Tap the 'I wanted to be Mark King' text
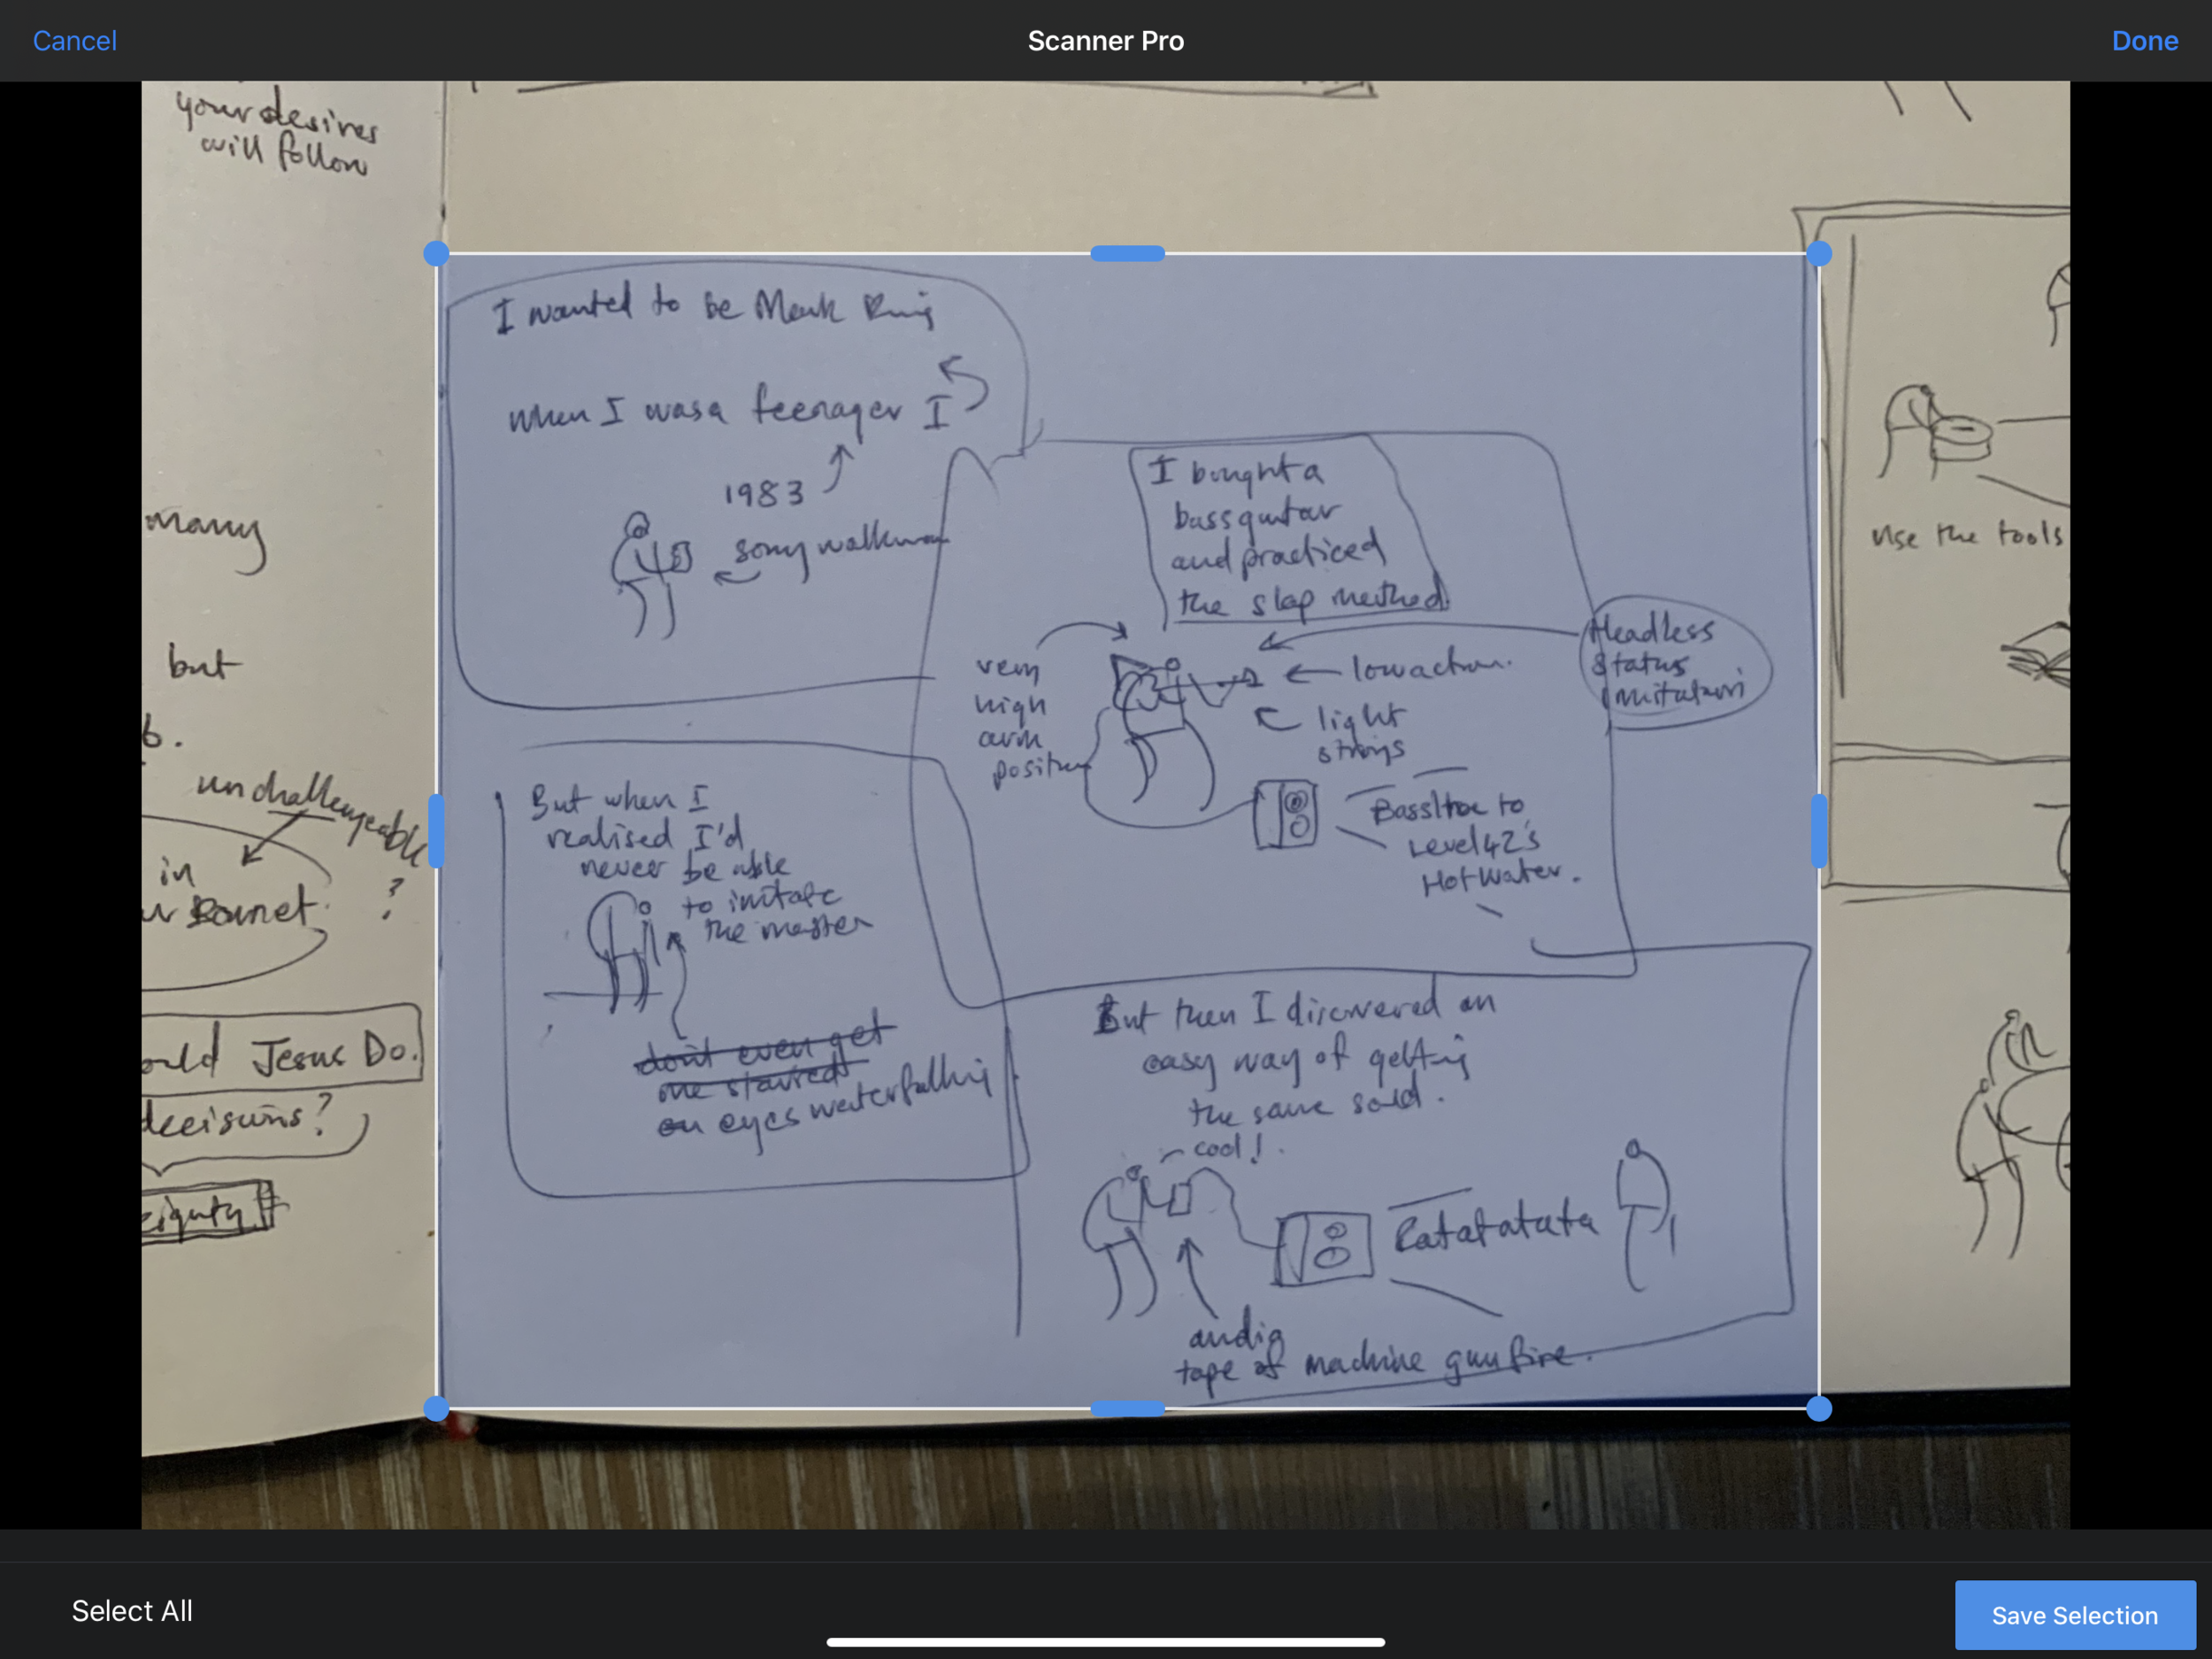The image size is (2212, 1659). 712,308
